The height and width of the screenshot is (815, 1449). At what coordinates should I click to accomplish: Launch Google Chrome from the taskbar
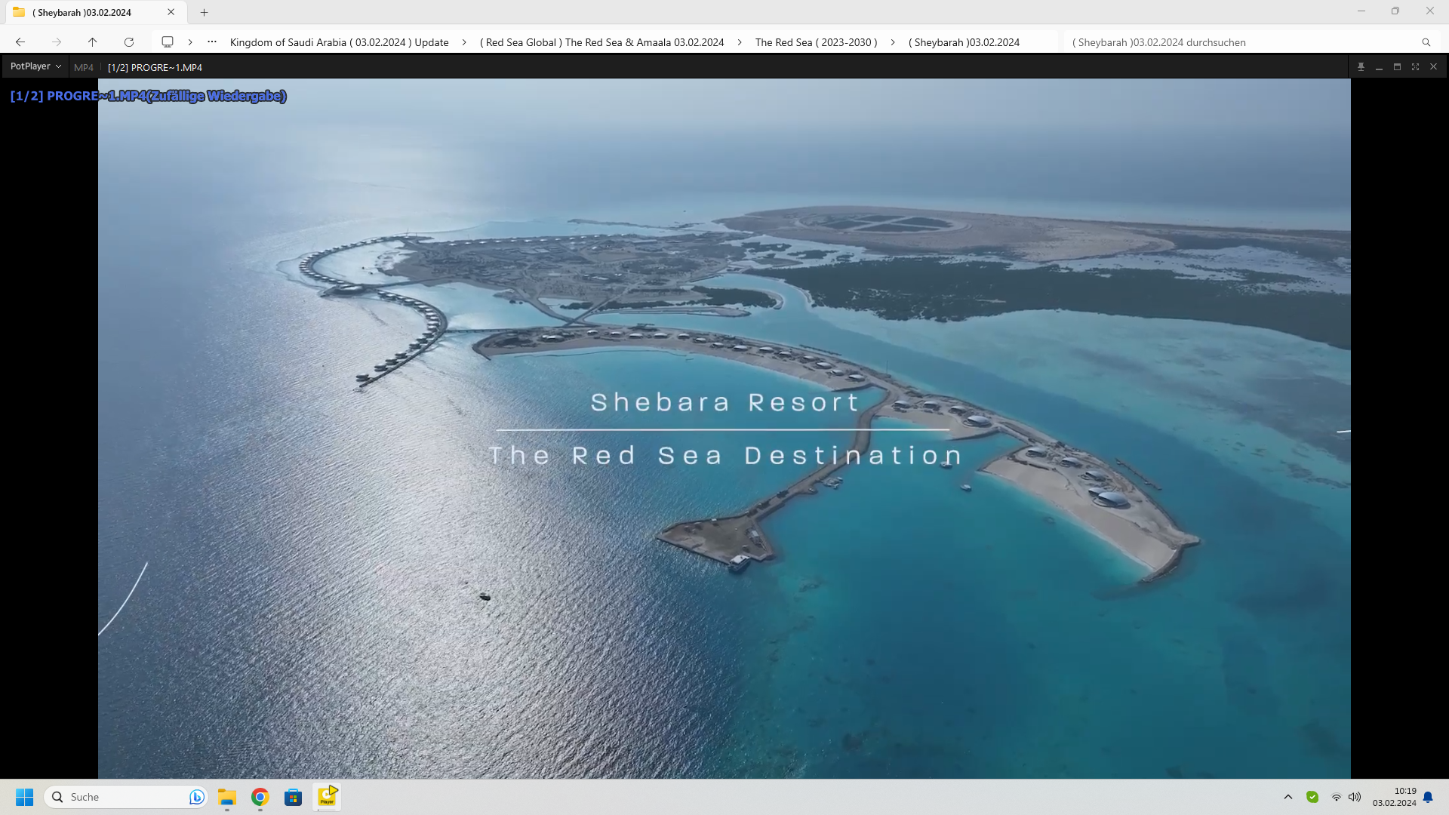pyautogui.click(x=260, y=797)
